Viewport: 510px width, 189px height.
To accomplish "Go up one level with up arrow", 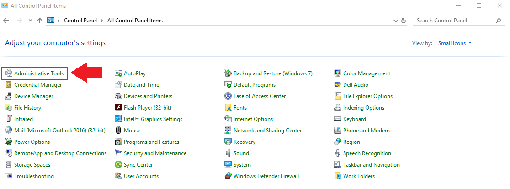I will pos(40,21).
